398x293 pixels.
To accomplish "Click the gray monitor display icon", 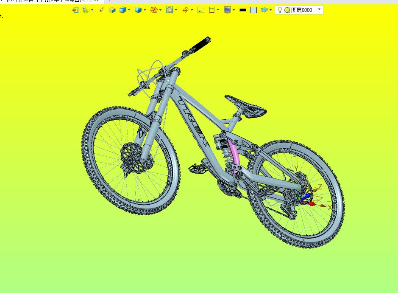I will pyautogui.click(x=227, y=10).
